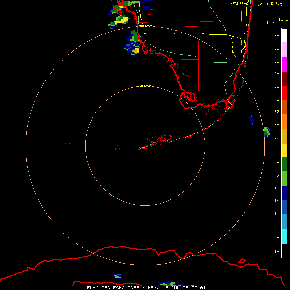Click the 50 NMI range ring label
This screenshot has width=290, height=290.
145,86
